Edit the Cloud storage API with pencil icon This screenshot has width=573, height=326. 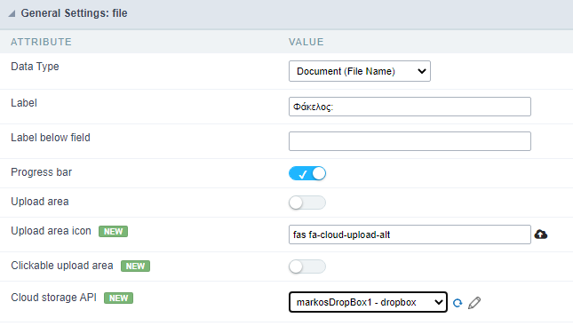coord(474,303)
